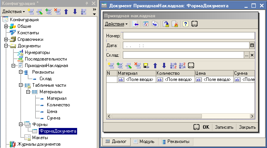
Task: Select the Константы tree item
Action: 28,33
